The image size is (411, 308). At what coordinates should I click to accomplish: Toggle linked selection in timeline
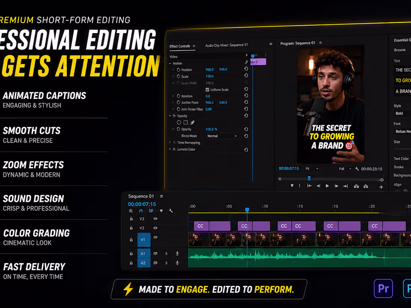pos(151,211)
